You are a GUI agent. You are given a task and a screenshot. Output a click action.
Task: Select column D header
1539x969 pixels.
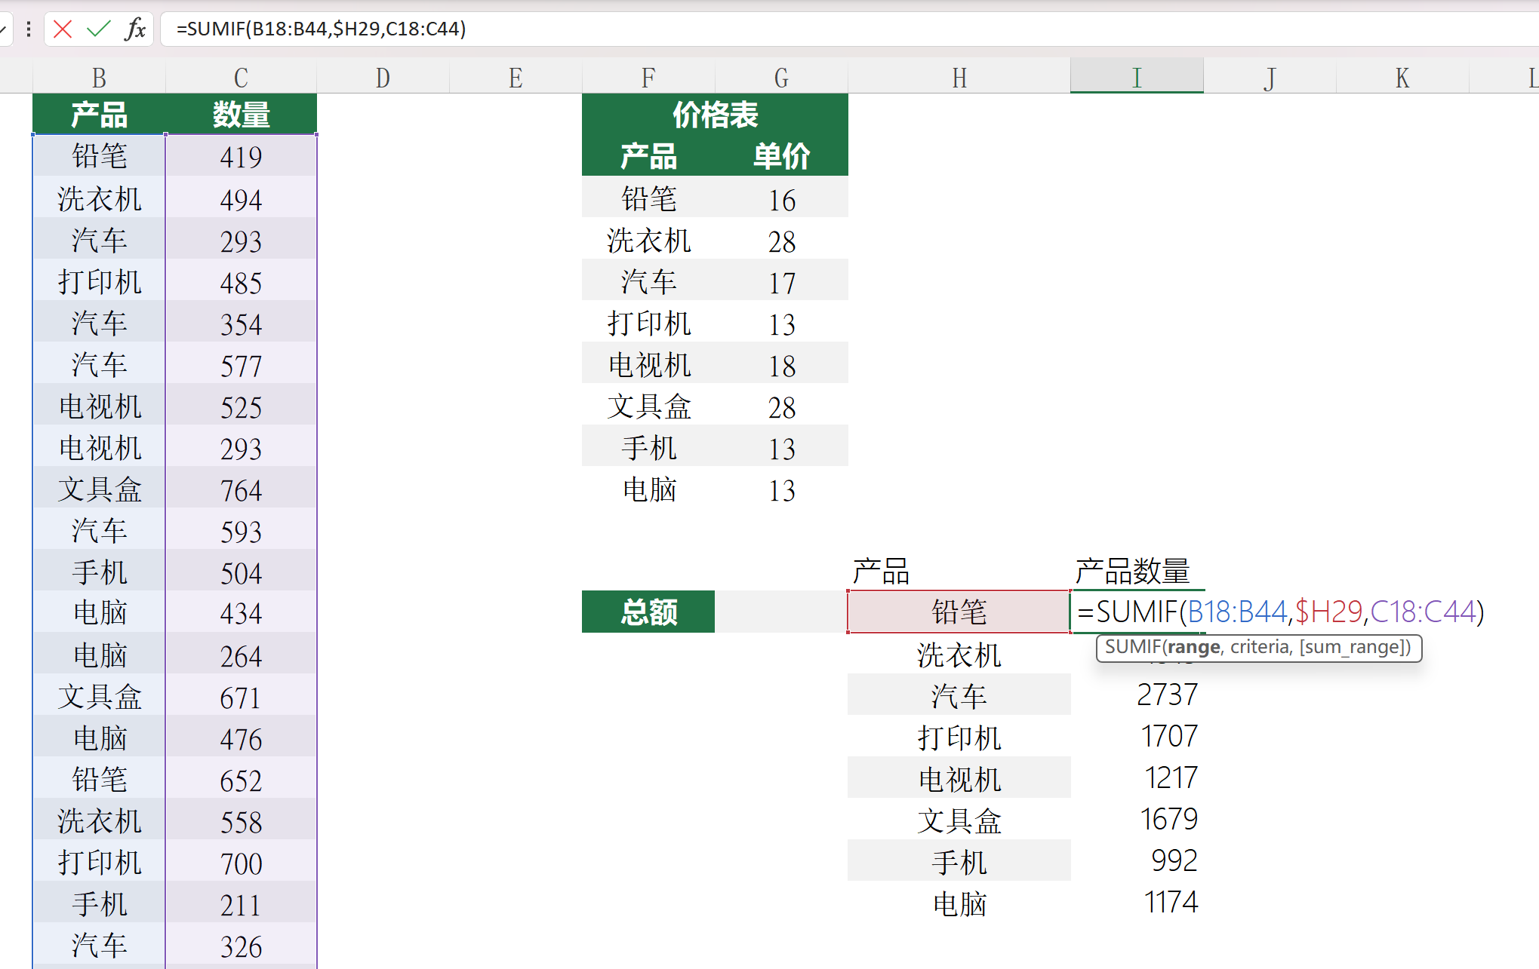click(x=383, y=78)
